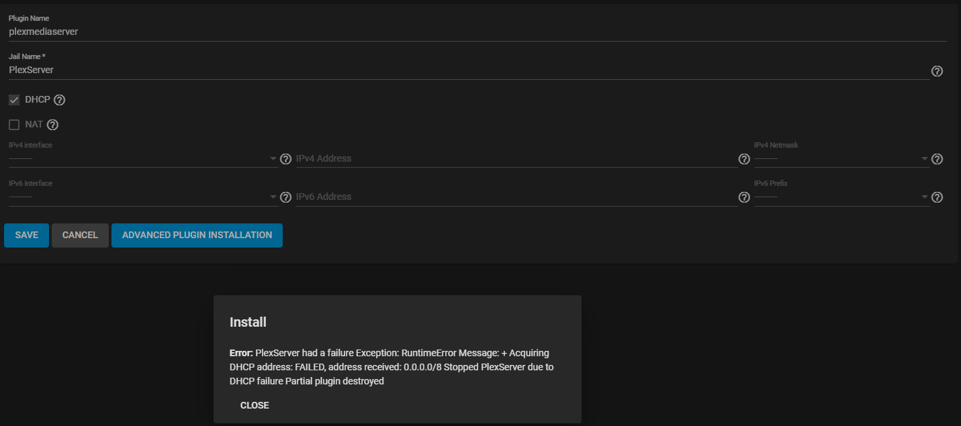
Task: Select the DHCP failure error message text
Action: click(392, 367)
